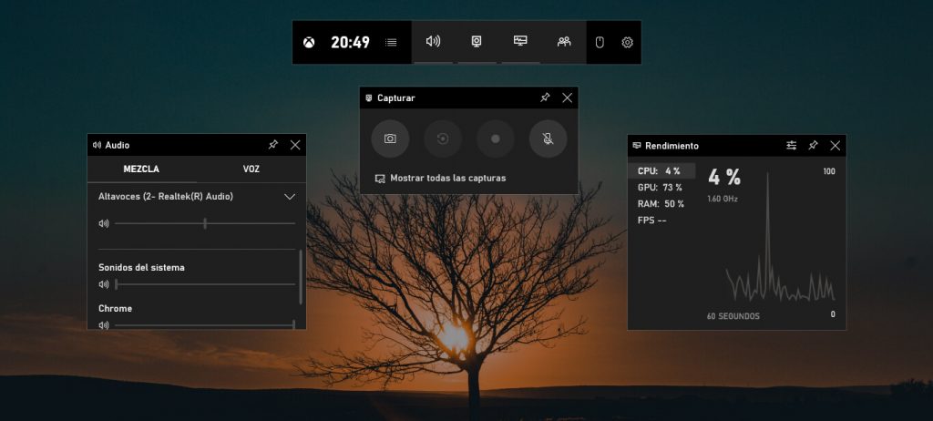Open the widget menu list icon
This screenshot has height=421, width=933.
pos(391,42)
